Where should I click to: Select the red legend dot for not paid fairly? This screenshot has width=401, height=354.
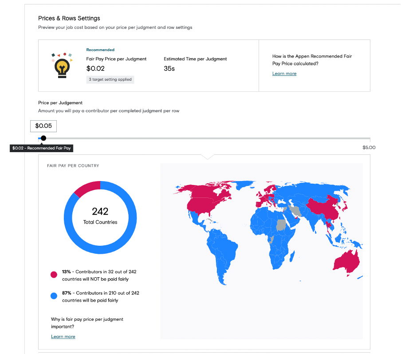tap(54, 275)
